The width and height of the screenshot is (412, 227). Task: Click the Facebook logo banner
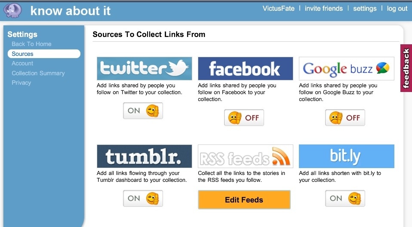pyautogui.click(x=246, y=69)
